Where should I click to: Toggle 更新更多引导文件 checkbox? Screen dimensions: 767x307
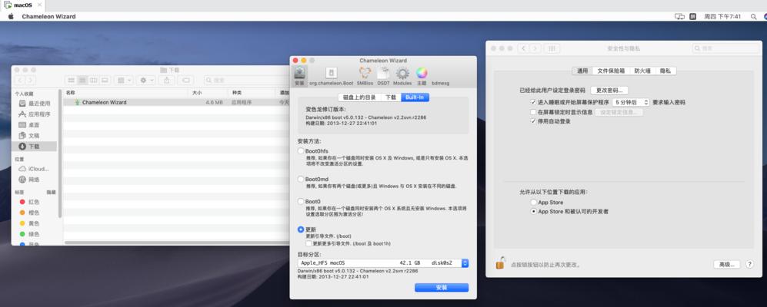(x=308, y=243)
